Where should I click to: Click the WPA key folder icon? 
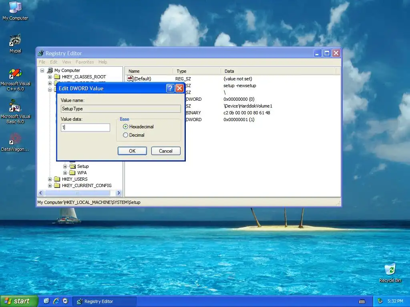pyautogui.click(x=72, y=173)
